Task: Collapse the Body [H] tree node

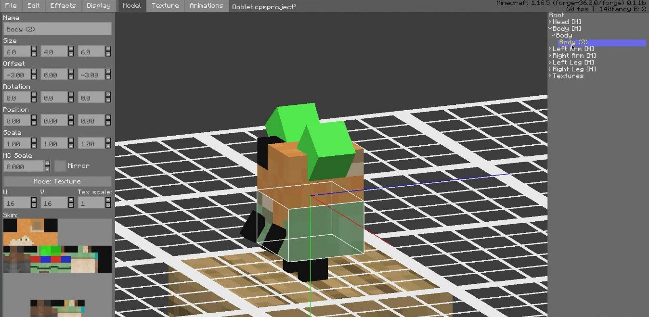Action: point(550,28)
